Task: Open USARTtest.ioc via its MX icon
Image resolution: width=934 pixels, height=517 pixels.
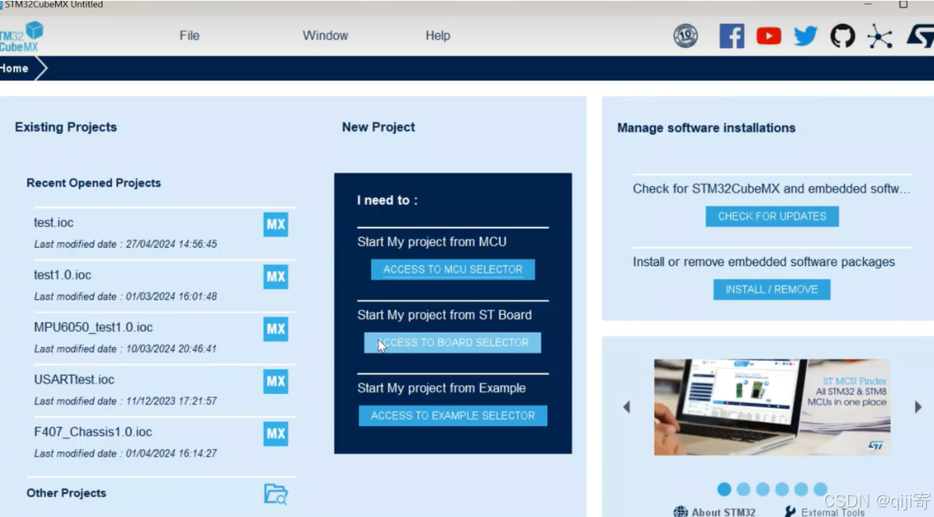Action: 275,381
